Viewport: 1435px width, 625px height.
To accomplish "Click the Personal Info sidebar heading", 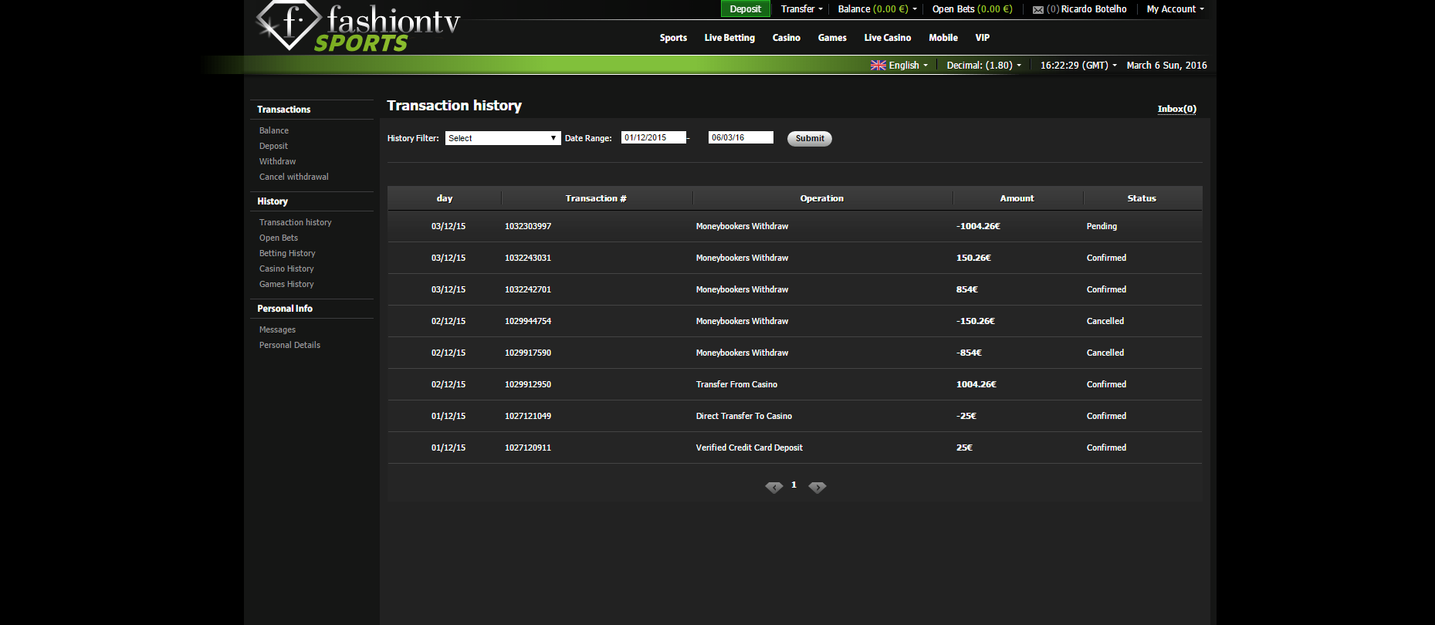I will (x=285, y=309).
